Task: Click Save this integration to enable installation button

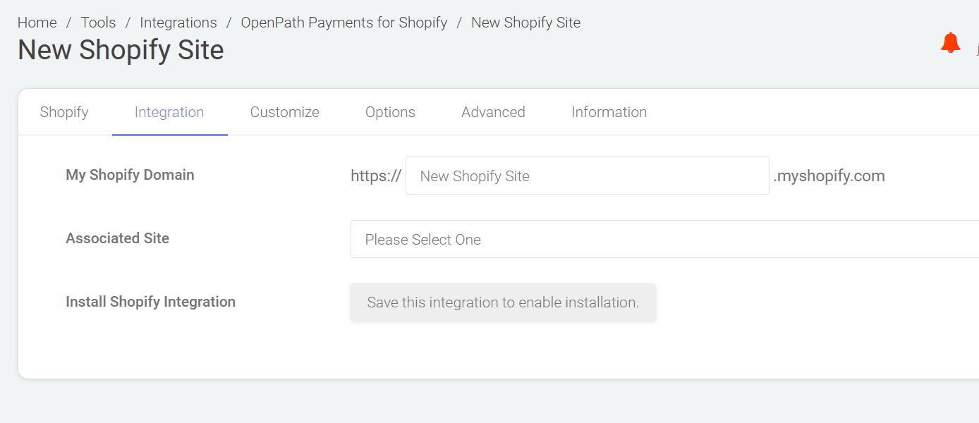Action: tap(503, 302)
